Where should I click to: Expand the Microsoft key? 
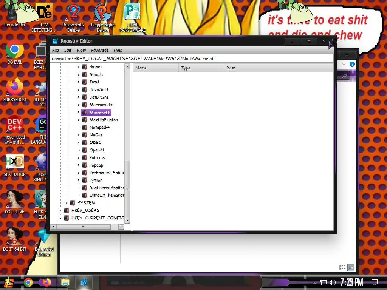[79, 113]
